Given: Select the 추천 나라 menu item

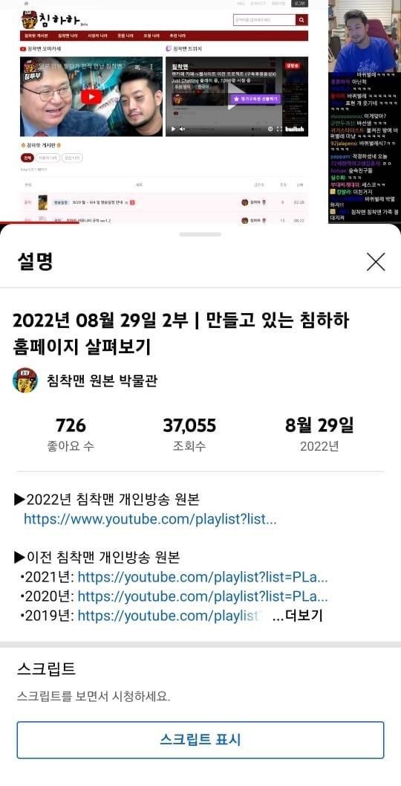Looking at the screenshot, I should click(177, 36).
